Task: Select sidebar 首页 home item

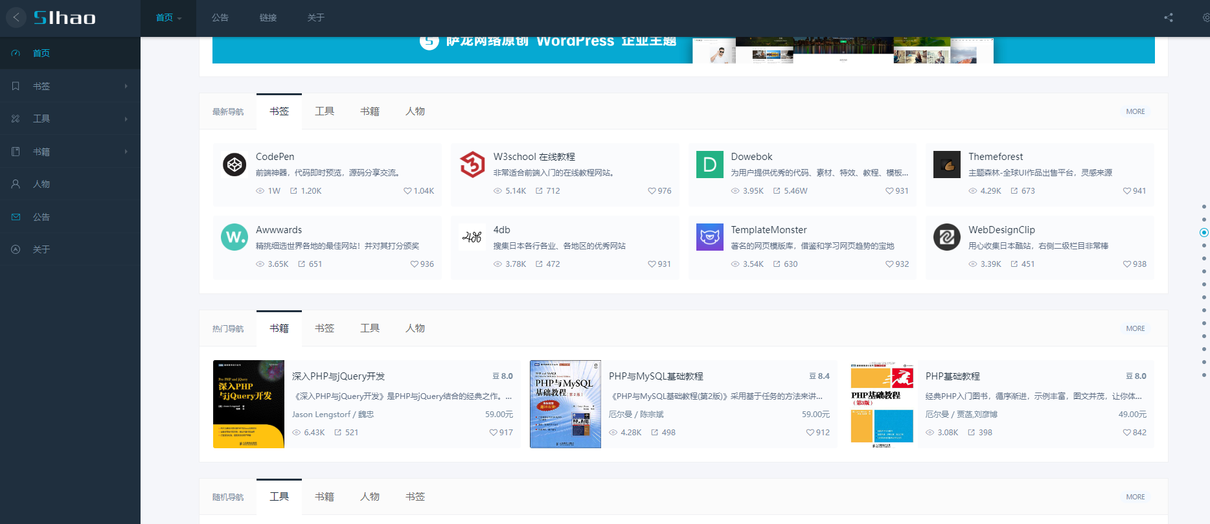Action: 70,53
